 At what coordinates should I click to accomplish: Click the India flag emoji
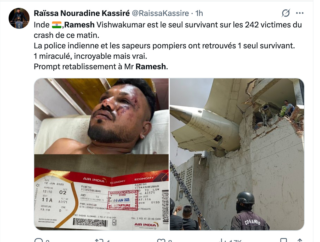tap(57, 25)
